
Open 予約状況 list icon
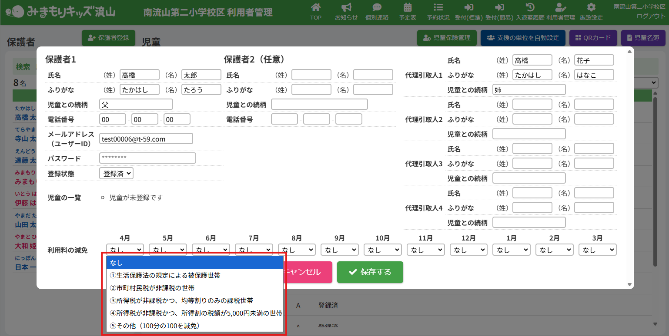pos(438,8)
